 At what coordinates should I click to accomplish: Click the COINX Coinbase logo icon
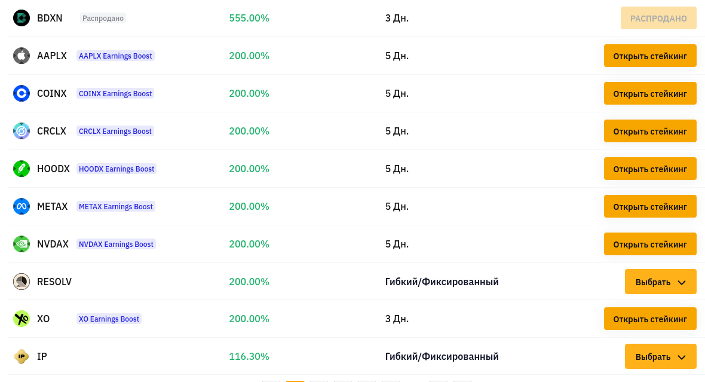point(21,94)
